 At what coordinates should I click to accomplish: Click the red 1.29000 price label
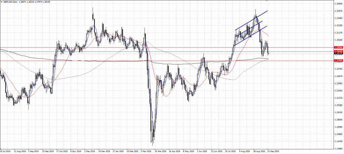pos(338,48)
